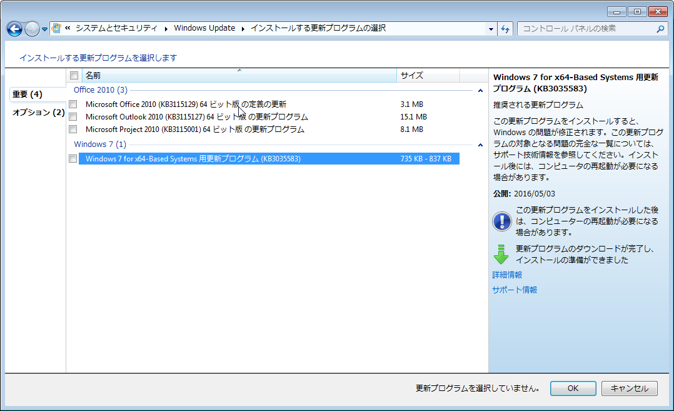Viewport: 674px width, 411px height.
Task: Click the 15.1 MB size cell
Action: [x=413, y=116]
